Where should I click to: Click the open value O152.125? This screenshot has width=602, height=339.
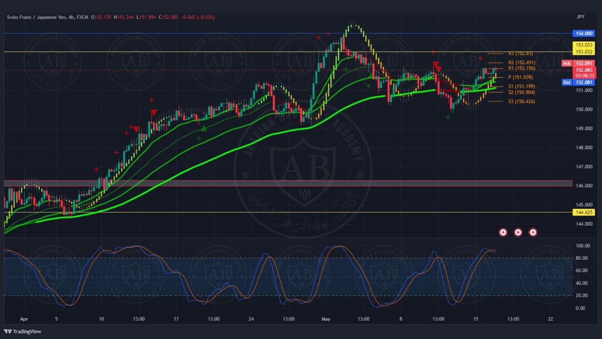click(x=101, y=17)
